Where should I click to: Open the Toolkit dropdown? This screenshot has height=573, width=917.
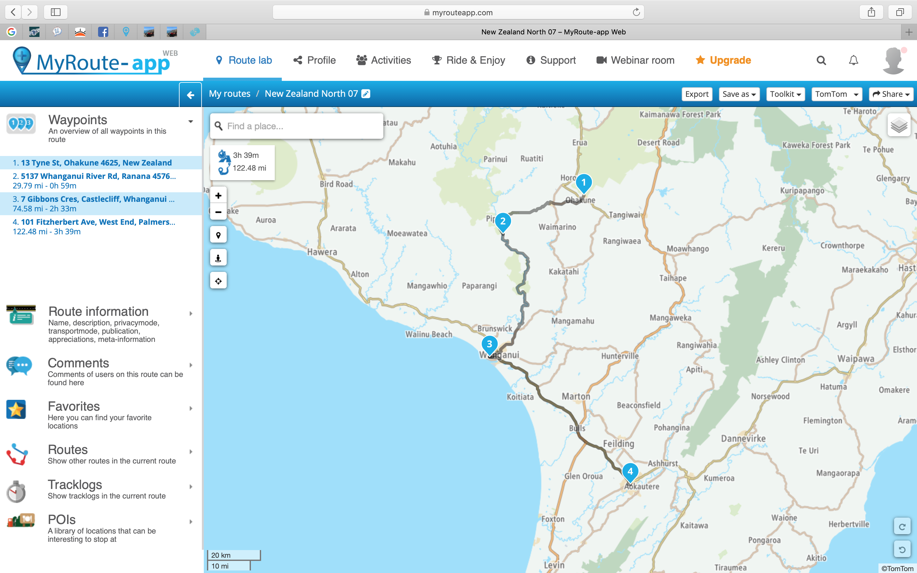(785, 94)
